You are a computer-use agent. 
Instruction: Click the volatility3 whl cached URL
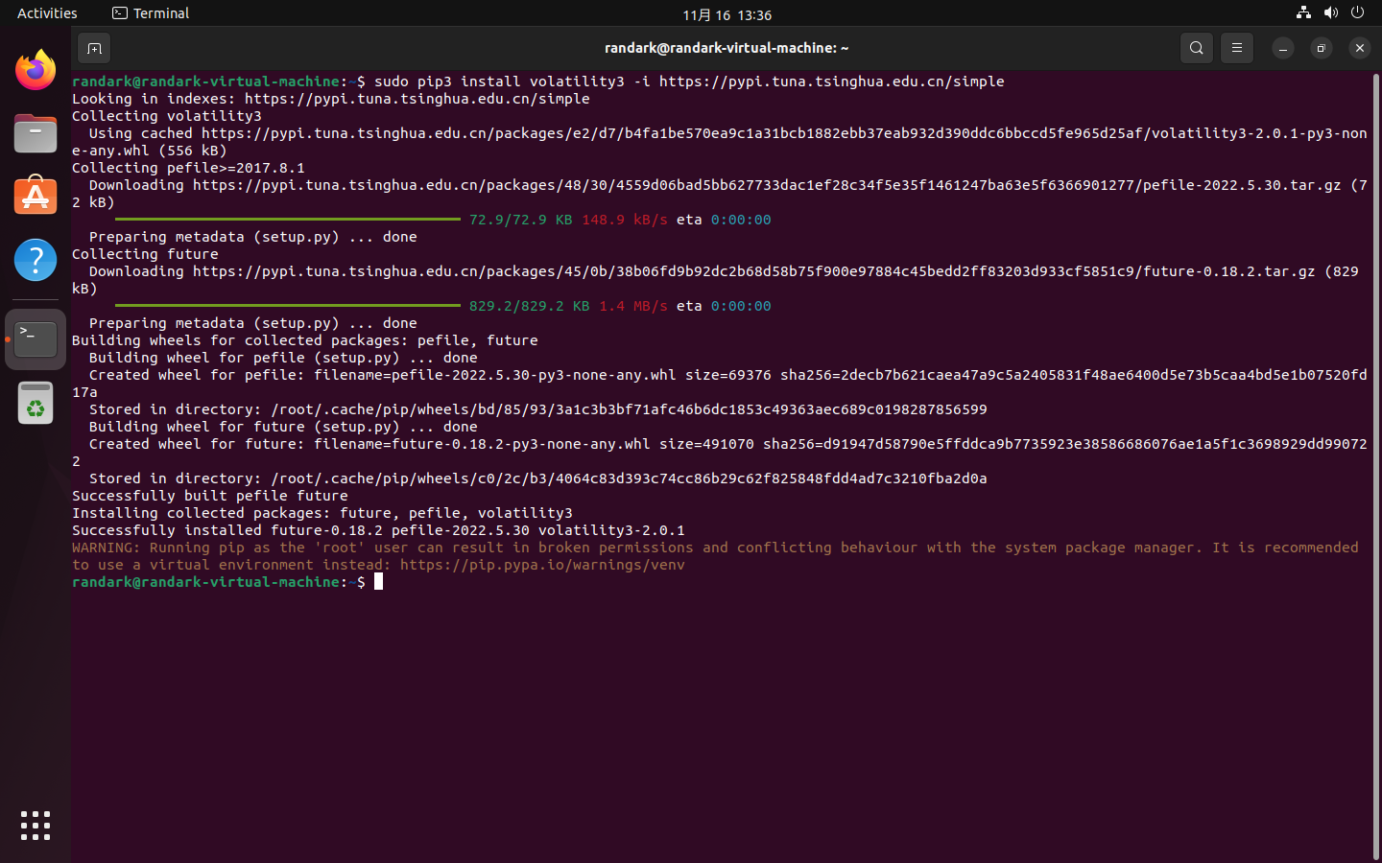point(720,141)
